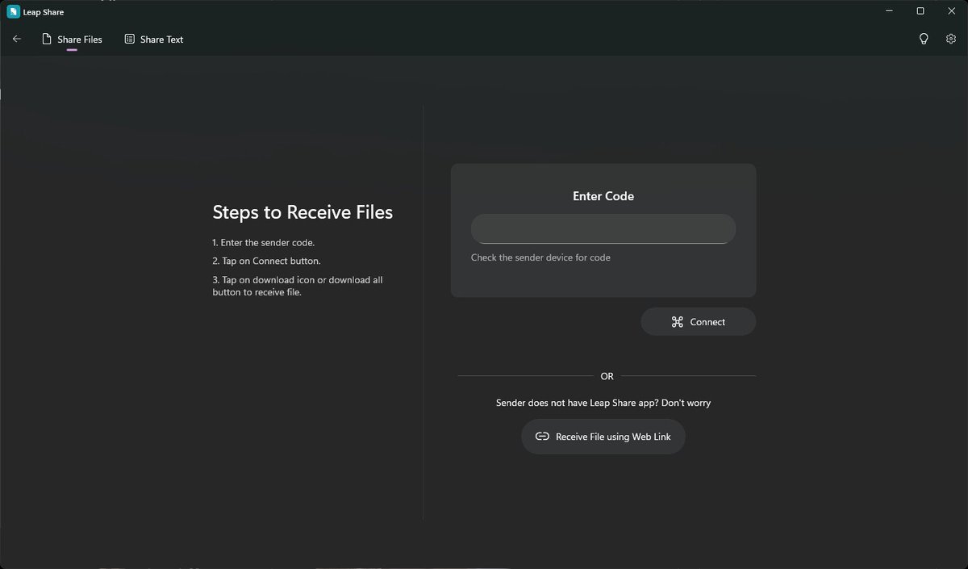Click the Connect button

(699, 321)
